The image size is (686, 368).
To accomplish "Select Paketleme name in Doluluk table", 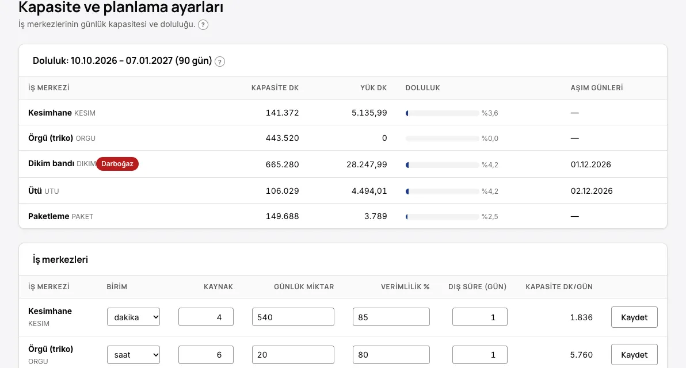I will [48, 216].
